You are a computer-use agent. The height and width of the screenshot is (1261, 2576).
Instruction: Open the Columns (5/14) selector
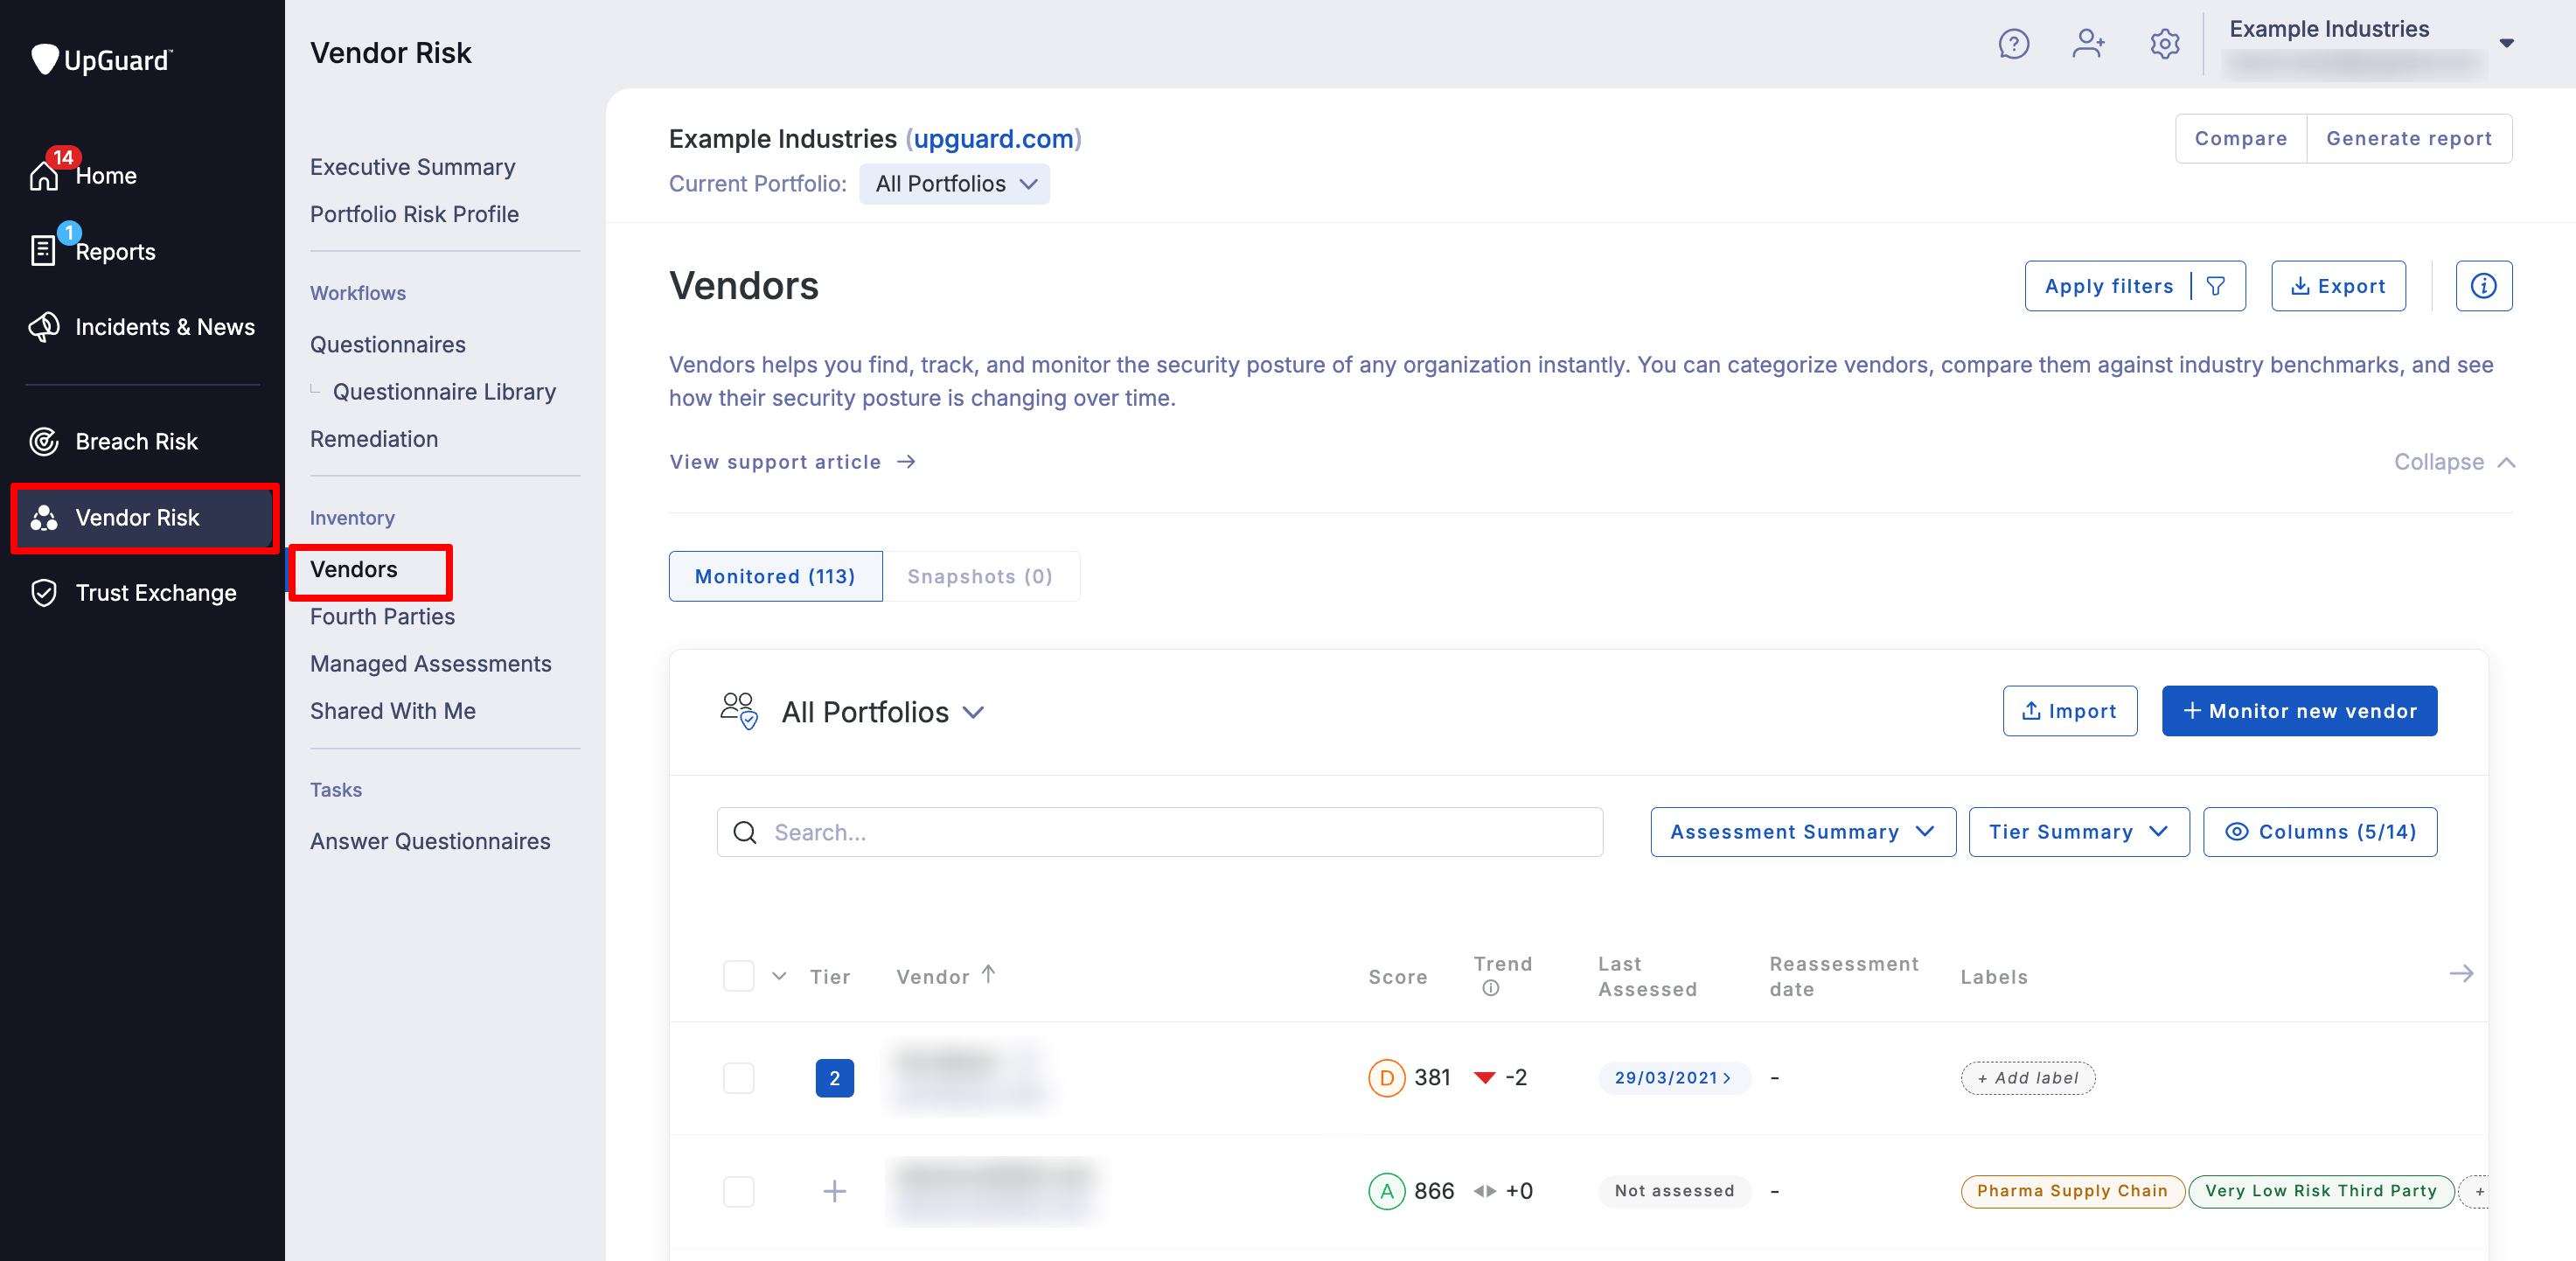click(2319, 832)
